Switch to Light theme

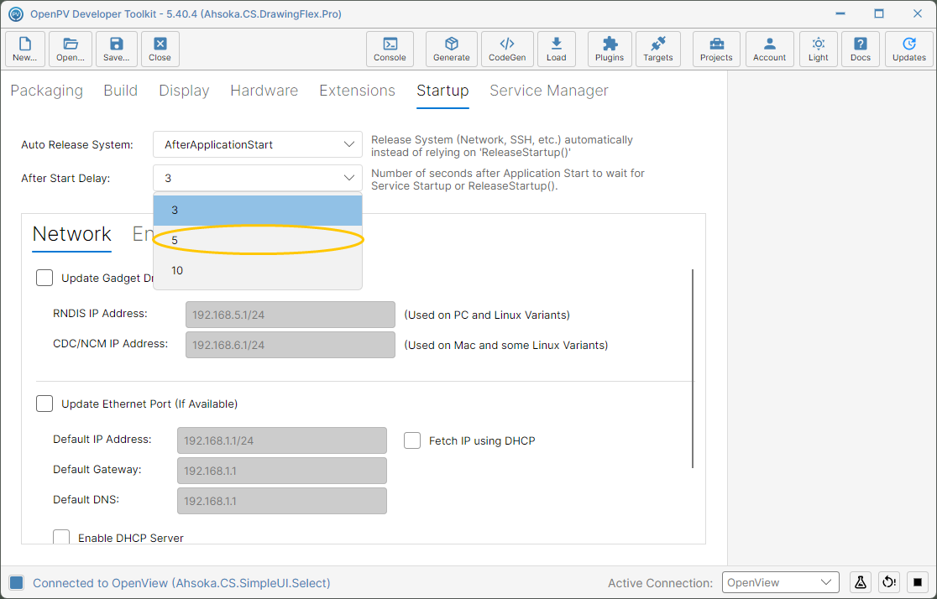pyautogui.click(x=819, y=49)
